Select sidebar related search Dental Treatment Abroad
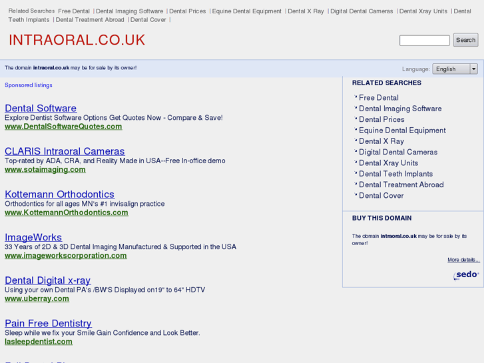 click(401, 184)
